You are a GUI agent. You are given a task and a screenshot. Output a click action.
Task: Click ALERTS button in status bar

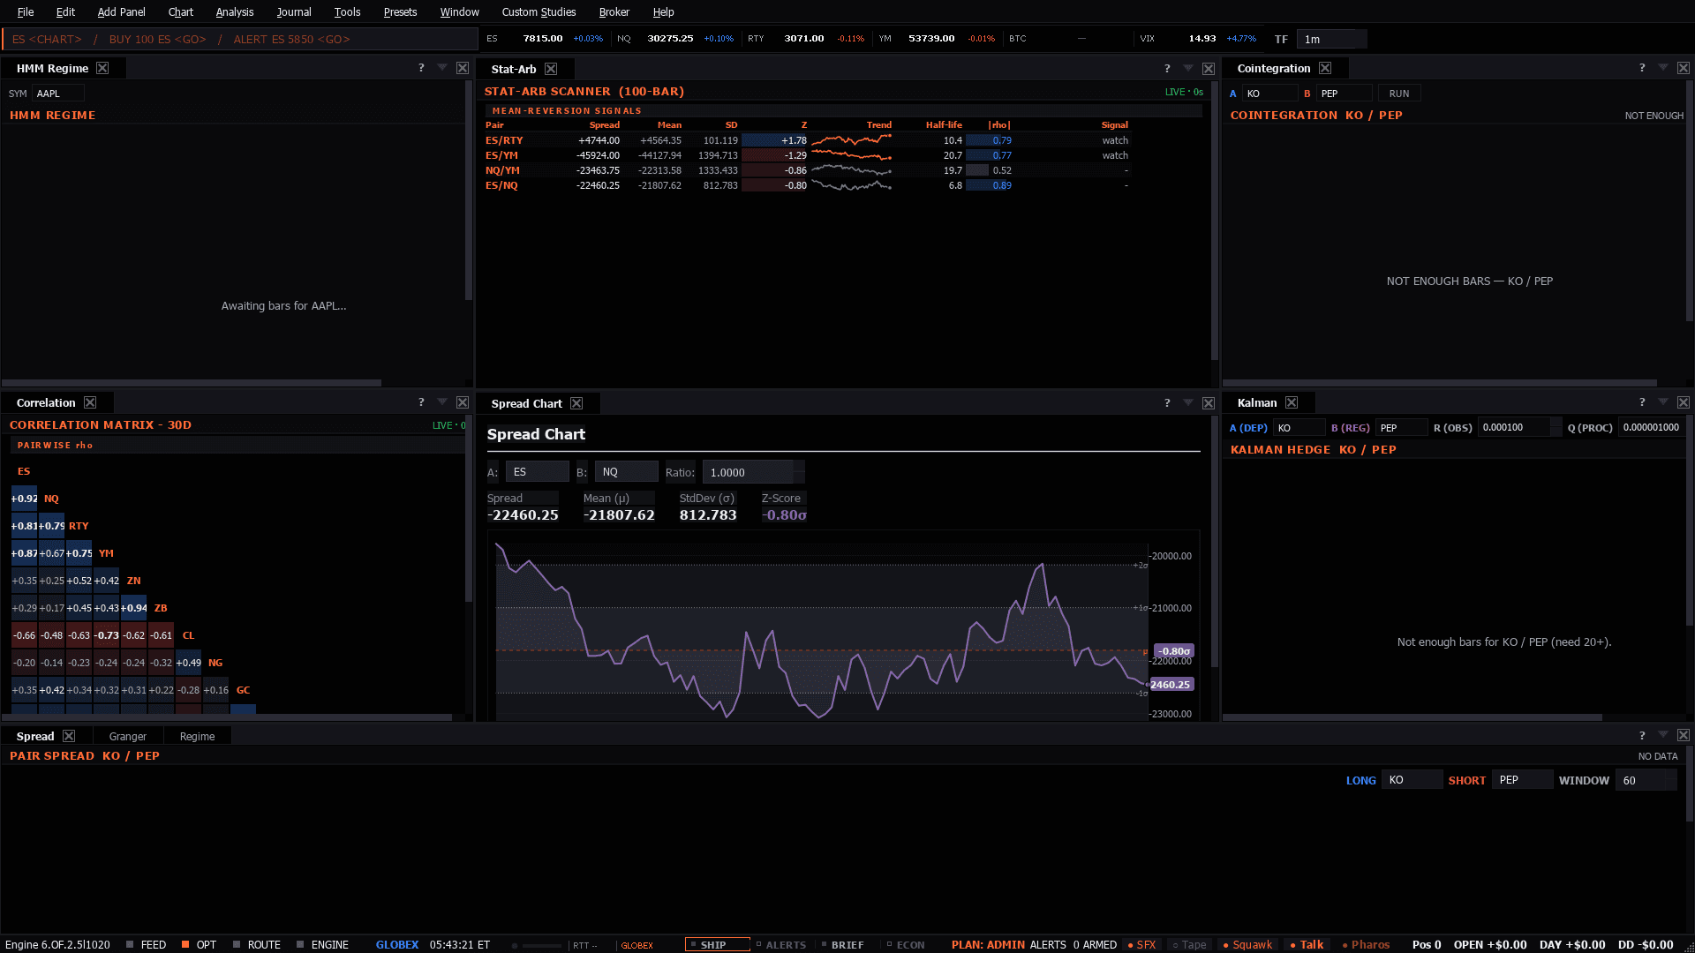[x=780, y=944]
